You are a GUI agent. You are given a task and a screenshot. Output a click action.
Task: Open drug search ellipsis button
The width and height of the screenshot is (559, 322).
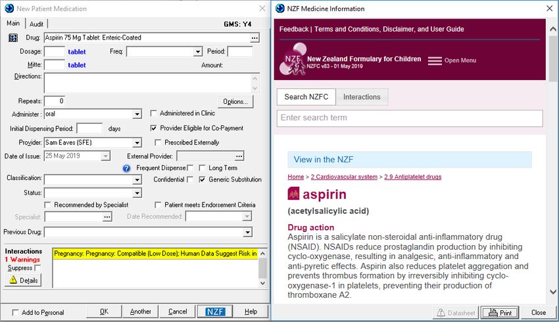255,37
